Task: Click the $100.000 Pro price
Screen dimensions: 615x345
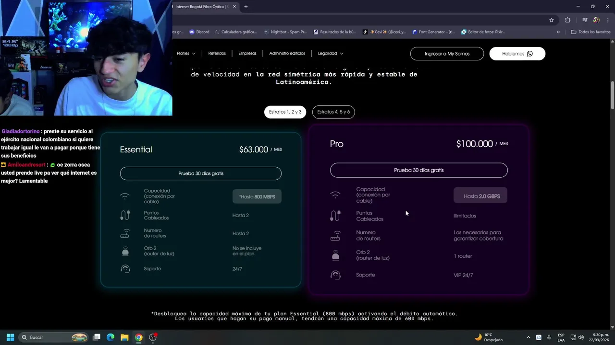Action: [x=475, y=144]
